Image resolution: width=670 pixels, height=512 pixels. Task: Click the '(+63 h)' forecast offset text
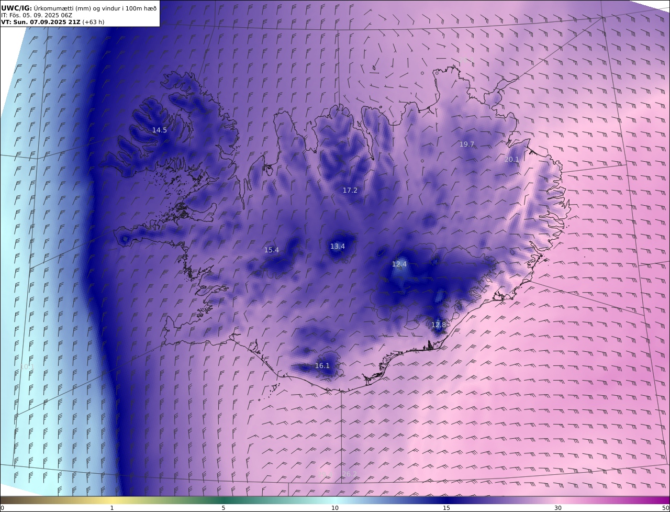(93, 22)
